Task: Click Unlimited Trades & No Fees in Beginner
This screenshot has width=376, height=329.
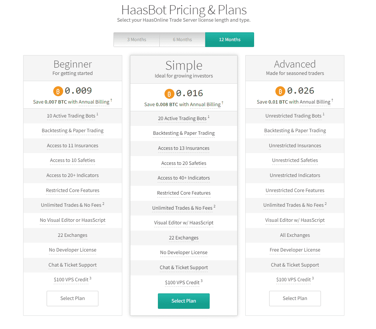Action: (71, 205)
